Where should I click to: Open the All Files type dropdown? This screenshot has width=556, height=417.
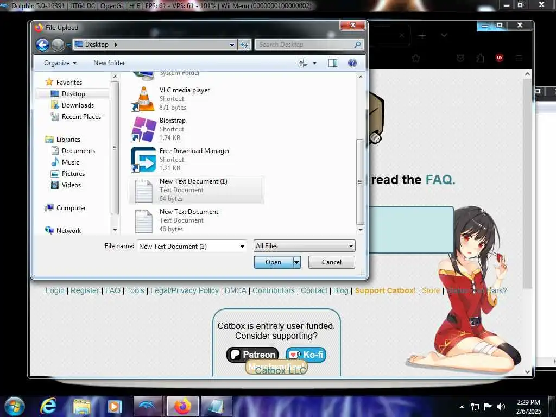[x=304, y=246]
